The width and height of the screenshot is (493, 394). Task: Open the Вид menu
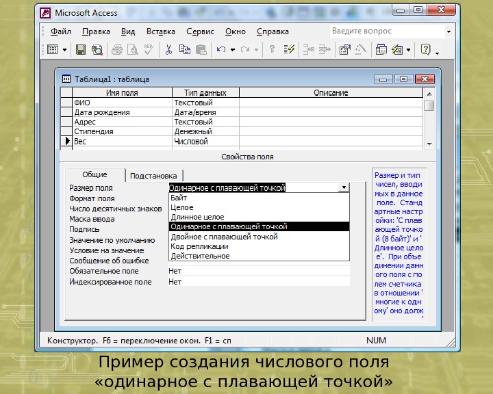[128, 31]
